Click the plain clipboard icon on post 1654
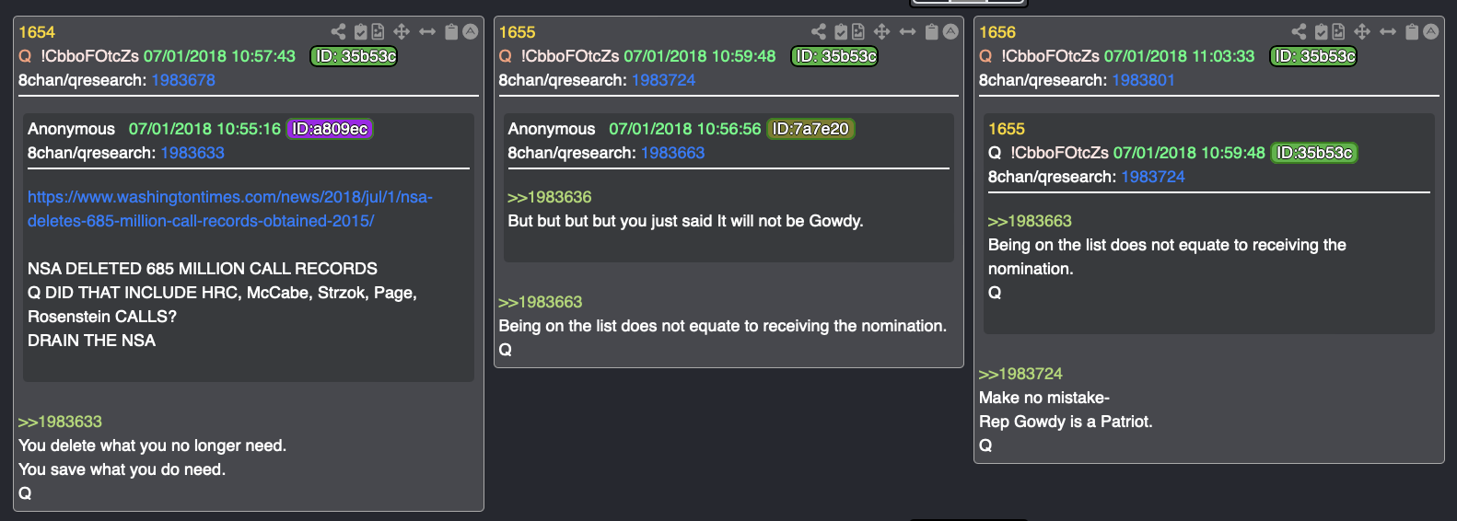This screenshot has height=521, width=1457. 451,32
